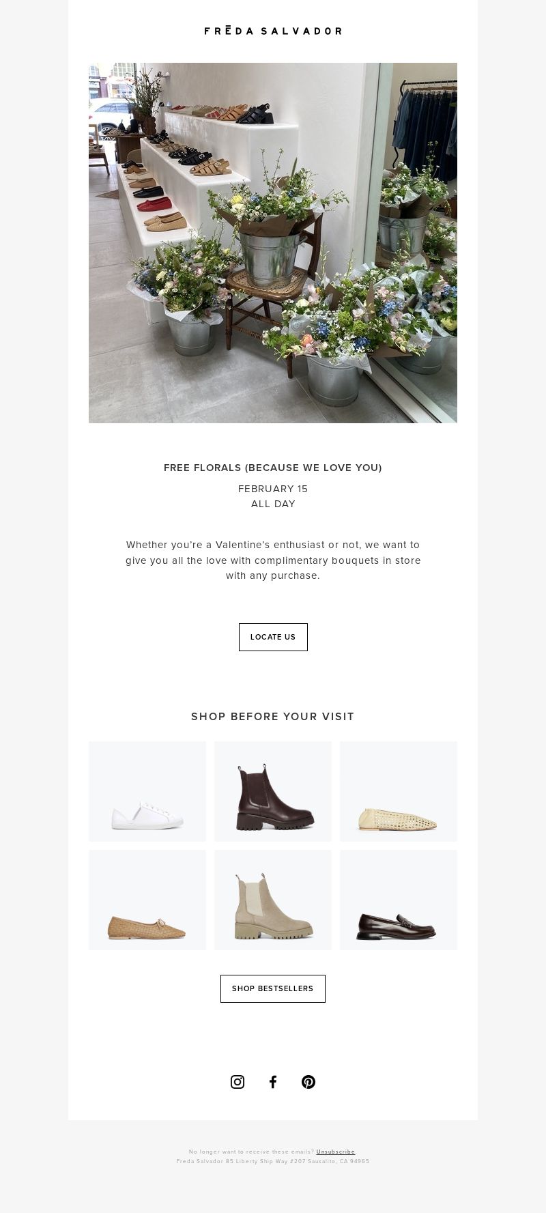Click the LOCATE US button
The width and height of the screenshot is (546, 1213).
273,637
